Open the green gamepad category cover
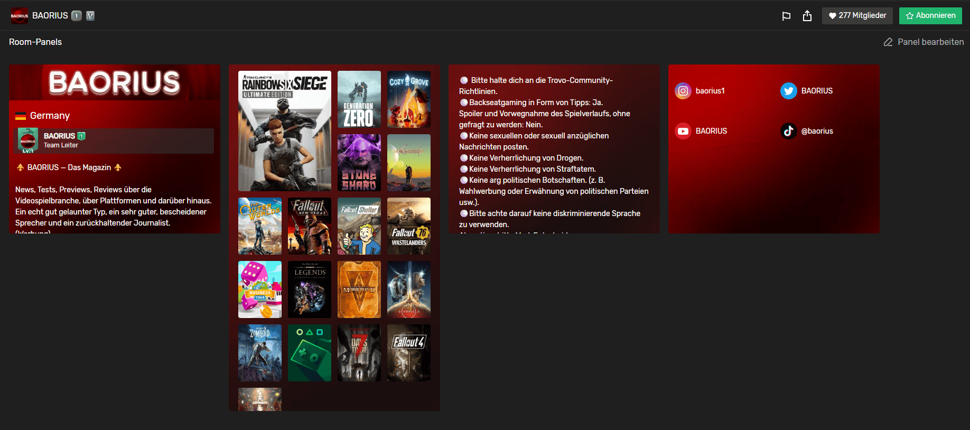 [x=310, y=353]
